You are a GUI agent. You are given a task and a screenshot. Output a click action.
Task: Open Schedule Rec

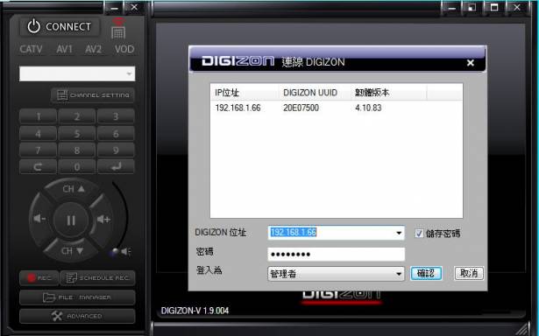click(x=97, y=277)
